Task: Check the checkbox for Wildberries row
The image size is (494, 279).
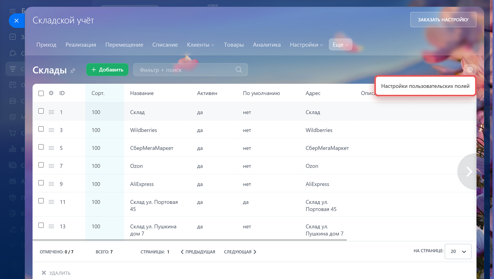Action: click(x=41, y=129)
